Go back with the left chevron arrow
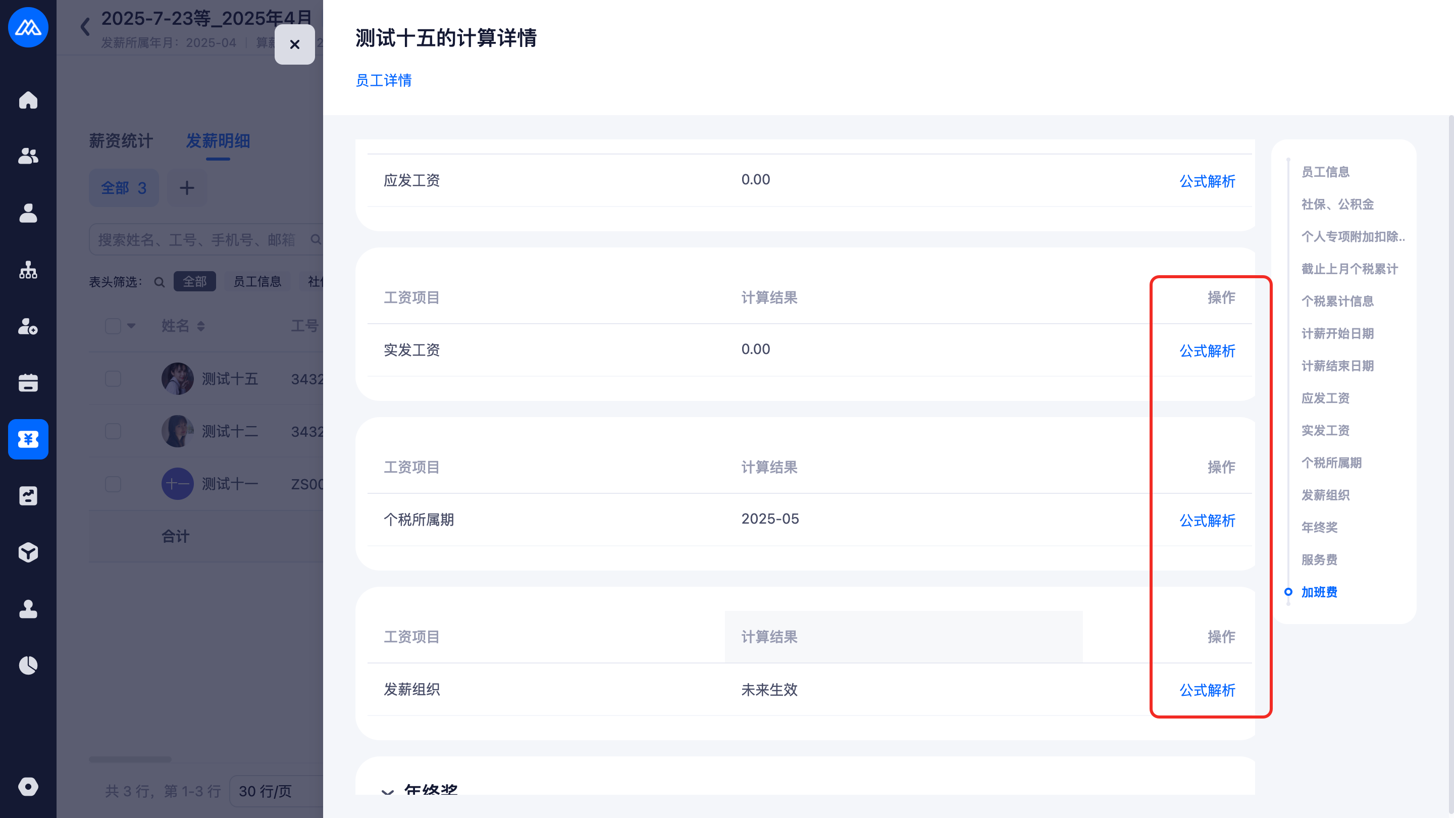 (85, 27)
